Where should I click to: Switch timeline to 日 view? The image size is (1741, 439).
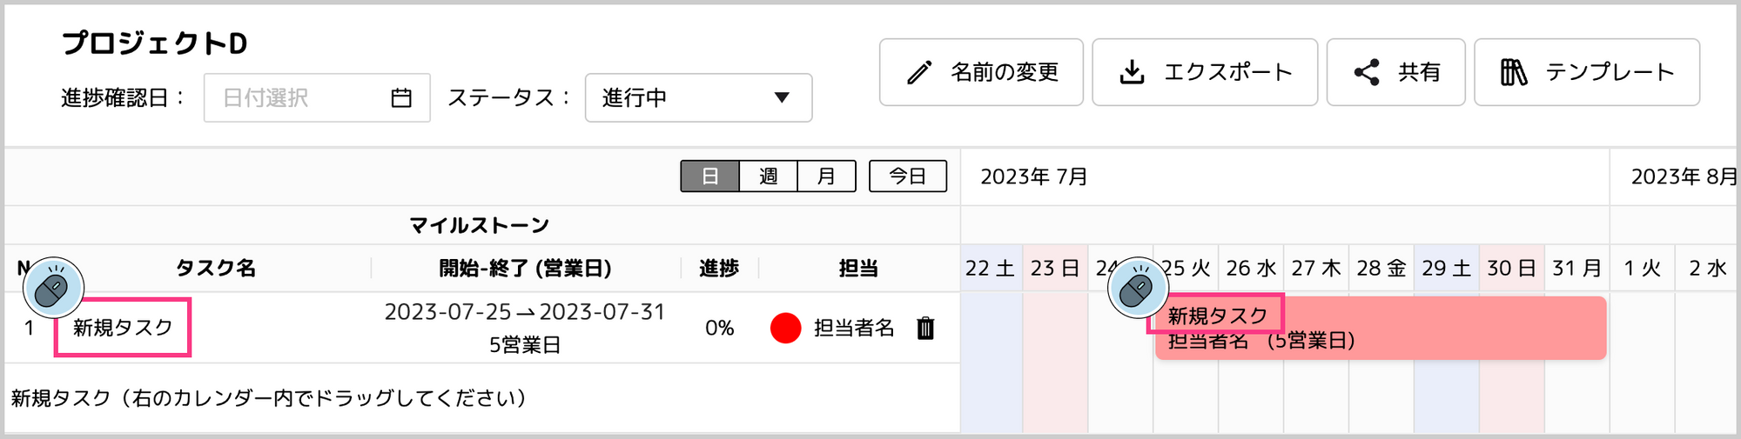click(x=710, y=176)
